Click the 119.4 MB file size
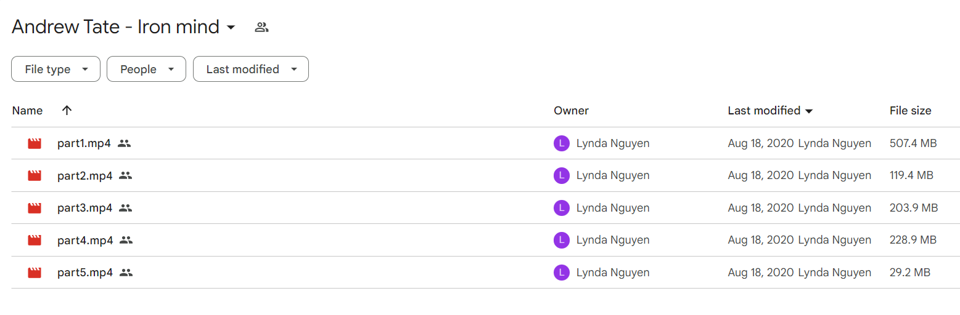Image resolution: width=960 pixels, height=315 pixels. click(x=911, y=175)
